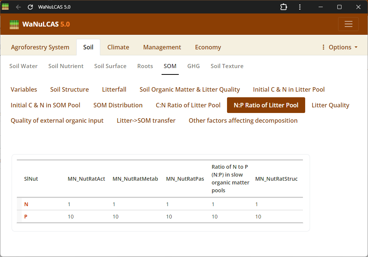Viewport: 368px width, 257px height.
Task: Select the Economy tab
Action: tap(208, 47)
